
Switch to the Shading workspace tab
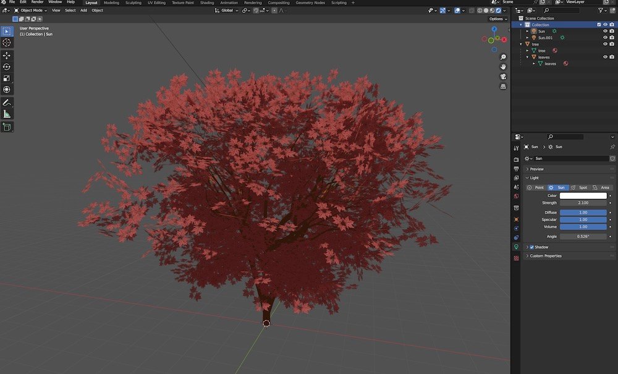(206, 2)
